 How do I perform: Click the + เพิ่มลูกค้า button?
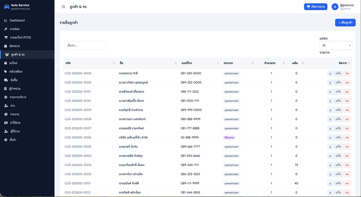pos(345,23)
